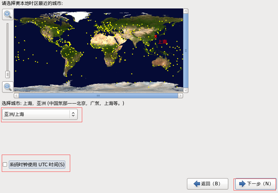Screen dimensions: 278x193
Task: Click 请选择离本地时区最近的城市 heading
Action: pyautogui.click(x=32, y=3)
